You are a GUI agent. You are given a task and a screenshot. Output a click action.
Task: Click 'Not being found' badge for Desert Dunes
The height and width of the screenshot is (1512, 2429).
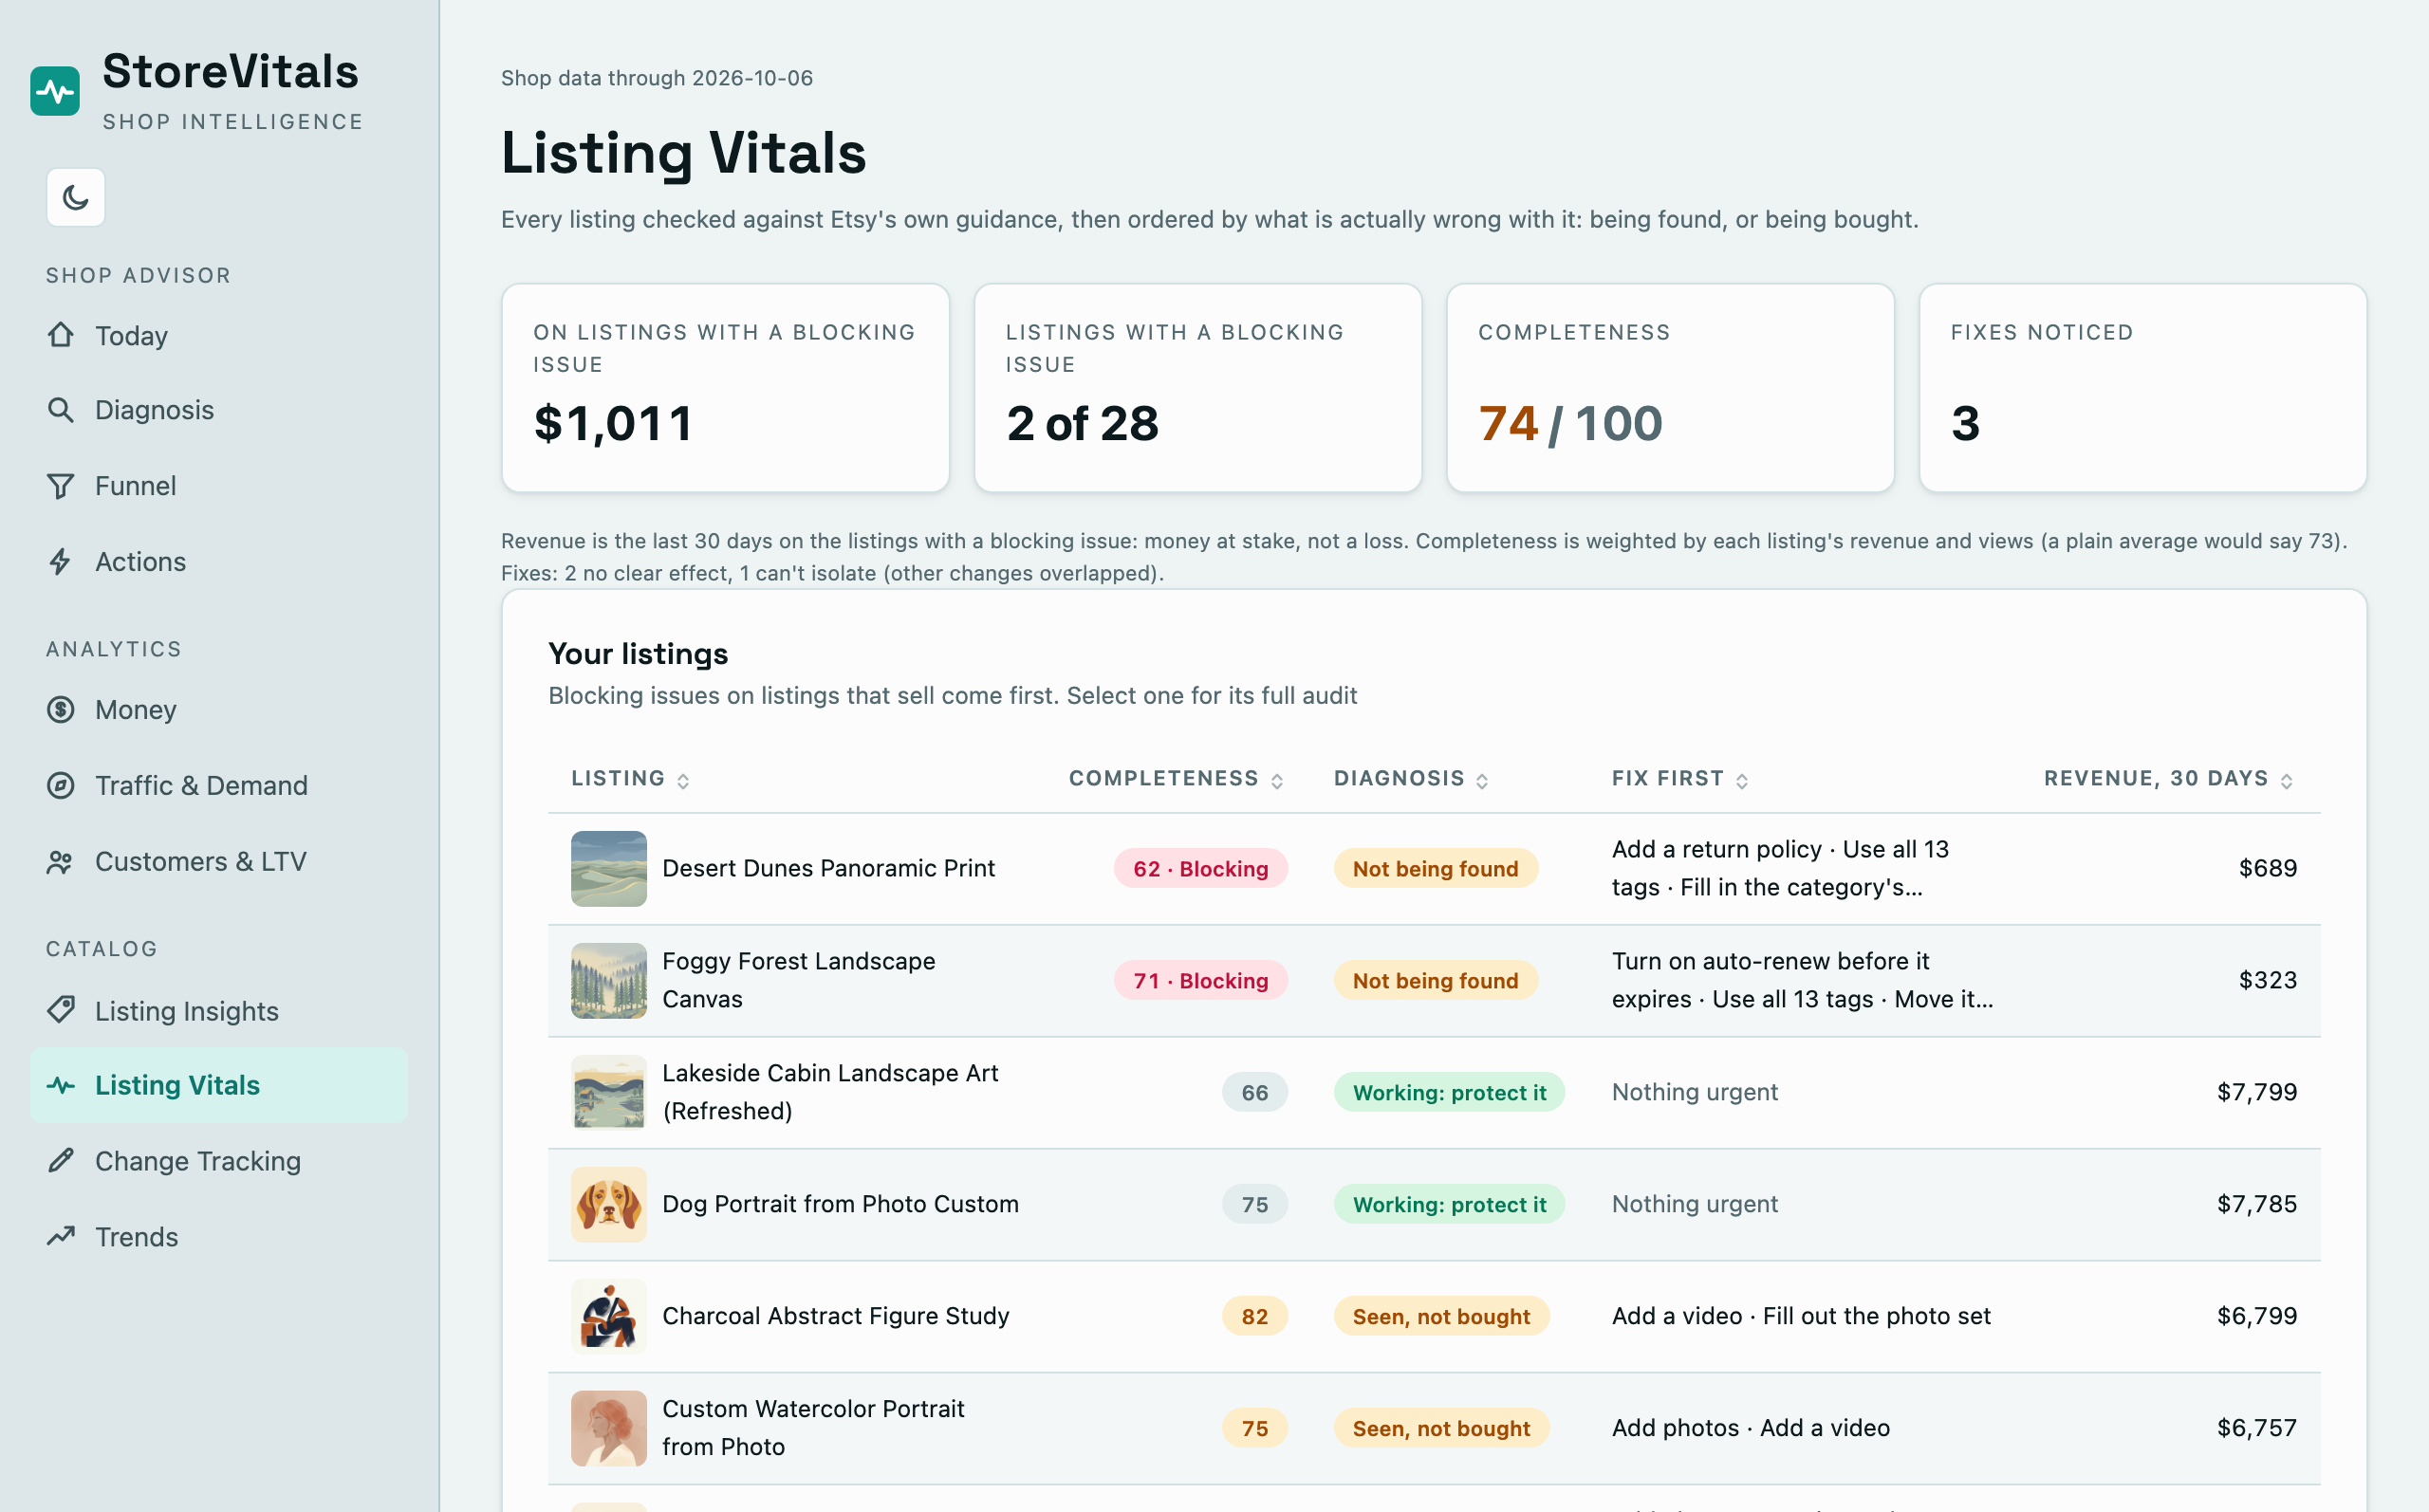pos(1435,868)
